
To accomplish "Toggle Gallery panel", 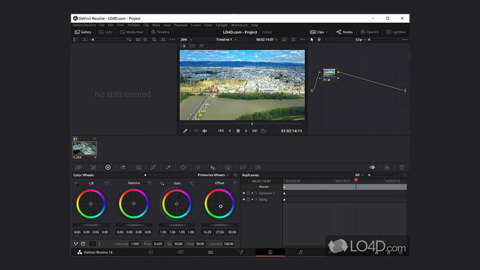I will [x=83, y=32].
